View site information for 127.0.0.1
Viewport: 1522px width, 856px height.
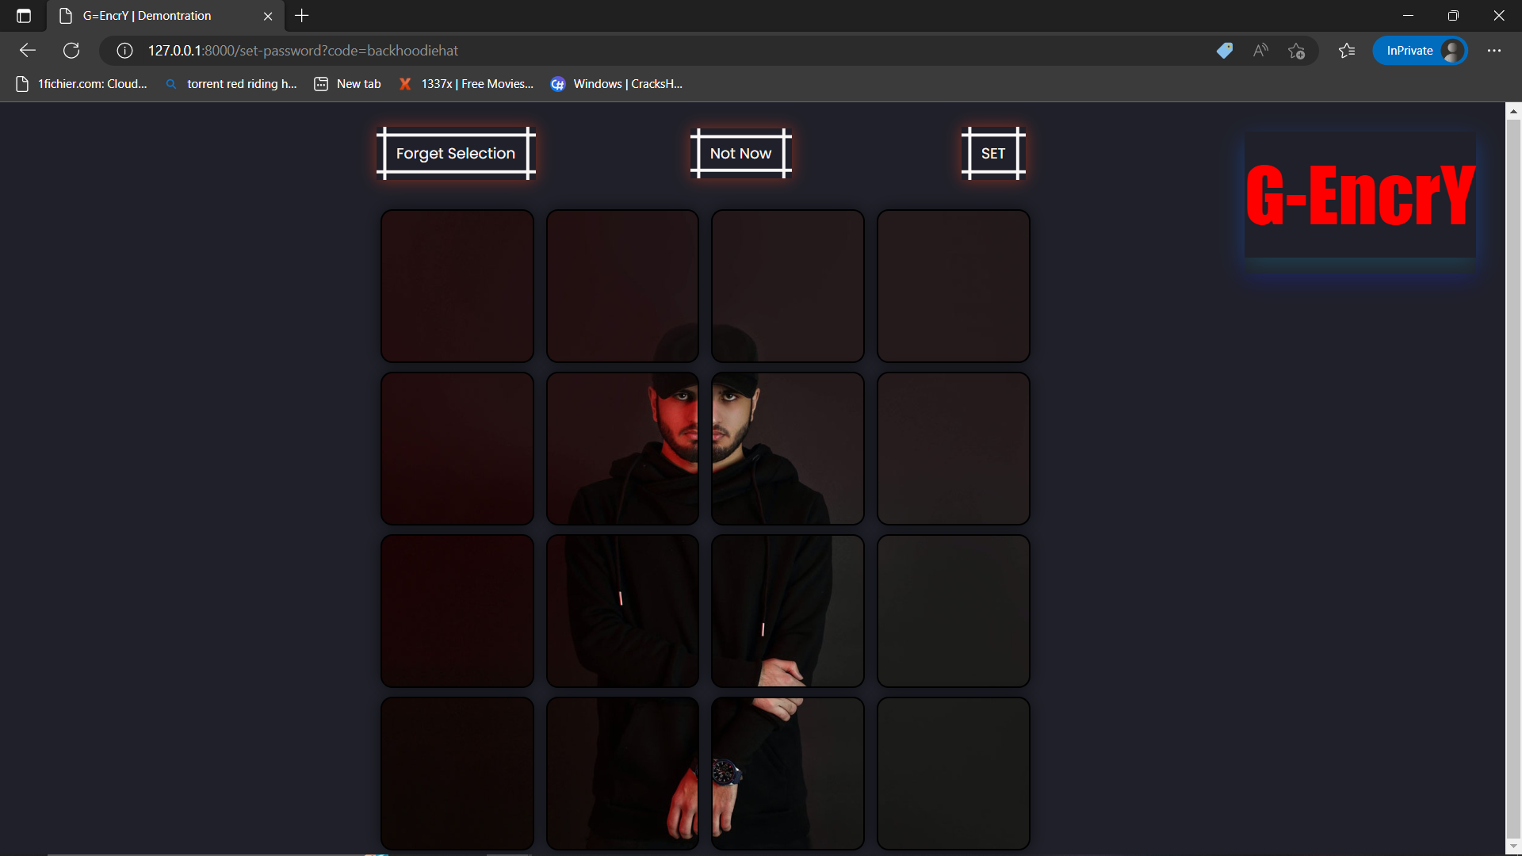pos(124,50)
